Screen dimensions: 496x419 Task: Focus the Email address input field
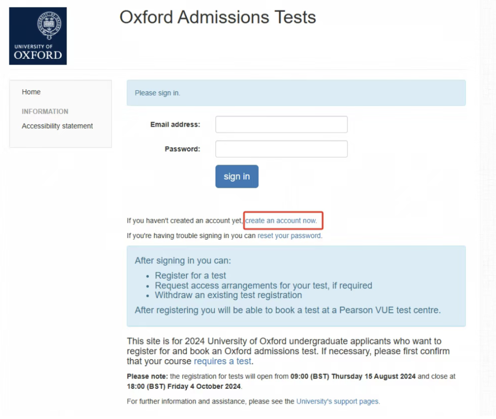[x=281, y=125]
